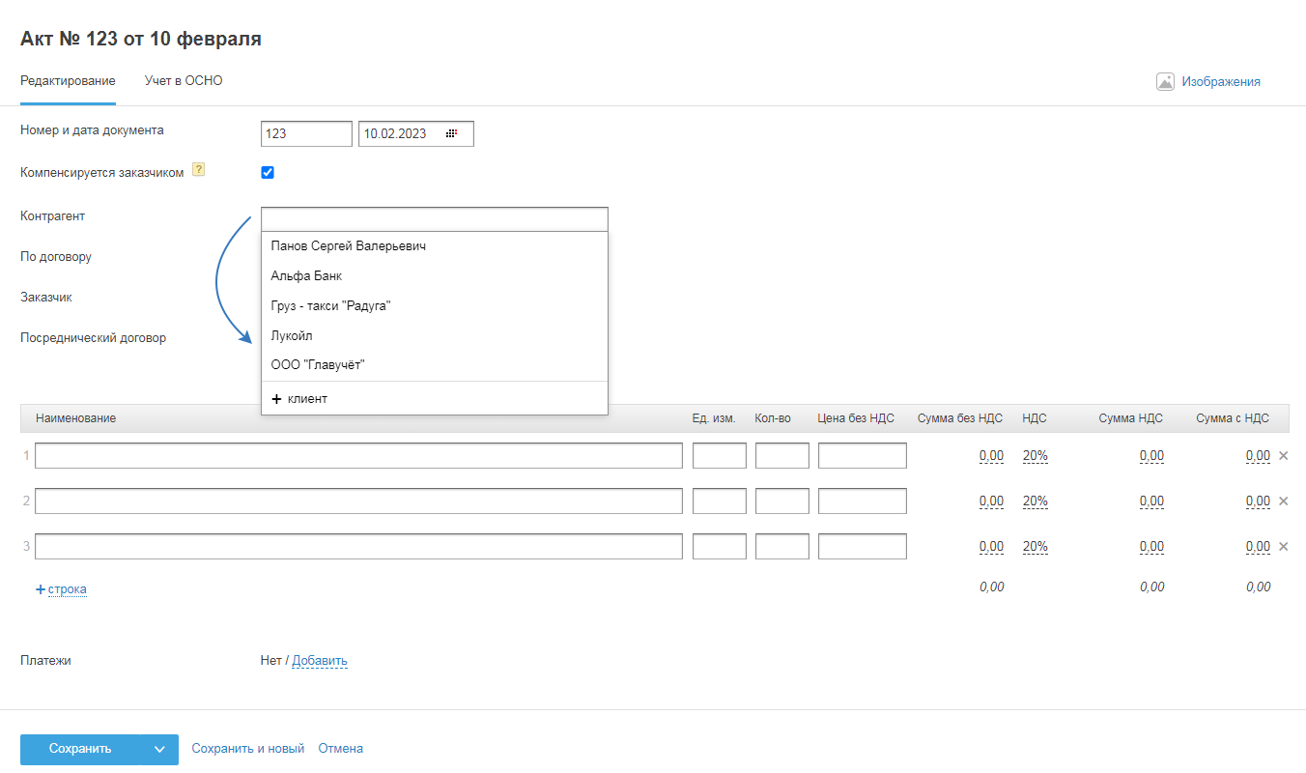The width and height of the screenshot is (1306, 773).
Task: Uncheck Компенсируется заказчиком checkbox
Action: (x=268, y=173)
